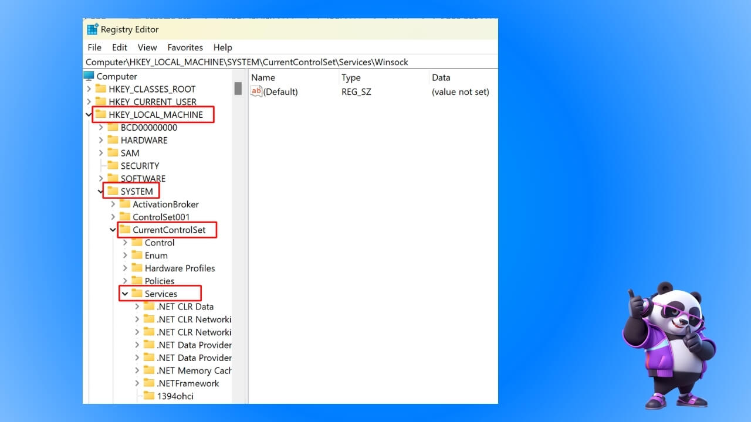
Task: Click the (Default) string value icon
Action: [256, 91]
